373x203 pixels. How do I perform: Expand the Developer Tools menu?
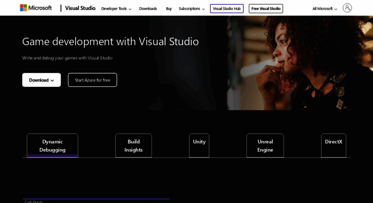pos(116,9)
